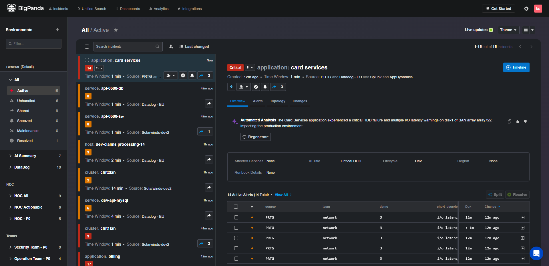Viewport: 549px width, 266px height.
Task: Click the resolve checkmark on card services list item
Action: 183,75
